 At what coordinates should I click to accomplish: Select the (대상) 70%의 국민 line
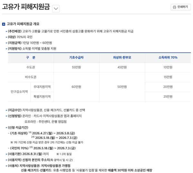coord(20,37)
